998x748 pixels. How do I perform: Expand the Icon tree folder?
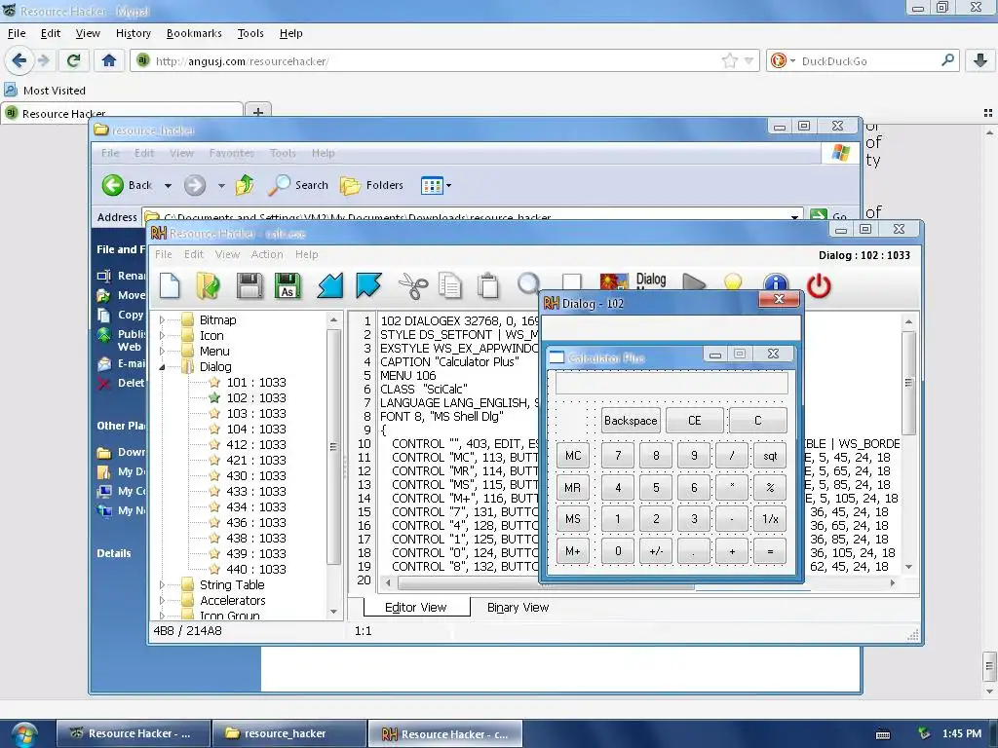tap(162, 335)
